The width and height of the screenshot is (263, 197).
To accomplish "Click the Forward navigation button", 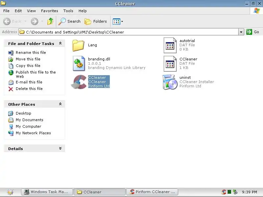I will click(35, 21).
